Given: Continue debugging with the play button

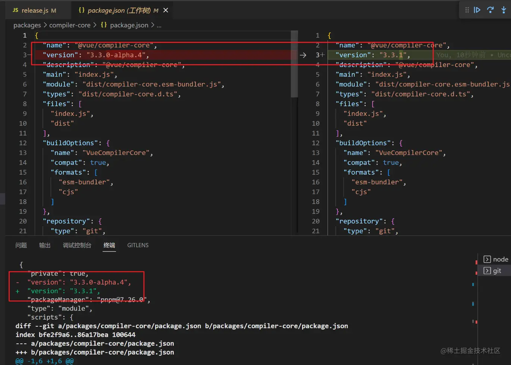Looking at the screenshot, I should (477, 10).
